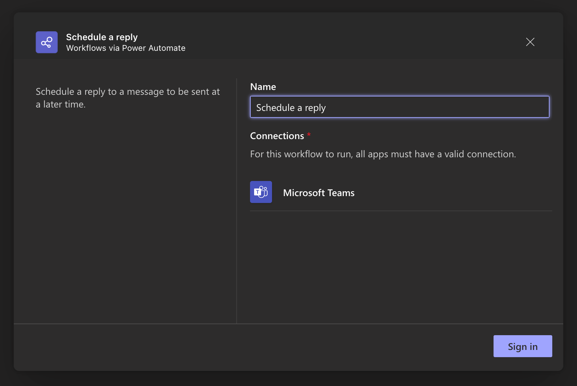The width and height of the screenshot is (577, 386).
Task: Close the Schedule a reply dialog
Action: 530,42
